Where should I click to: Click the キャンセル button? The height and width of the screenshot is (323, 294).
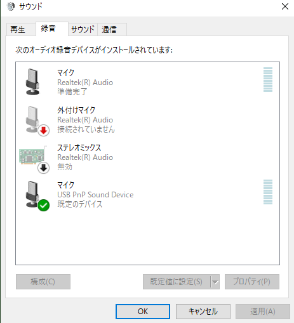coord(203,312)
